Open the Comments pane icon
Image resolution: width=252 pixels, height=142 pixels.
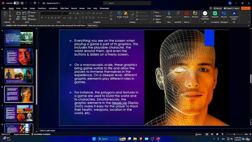(x=211, y=8)
